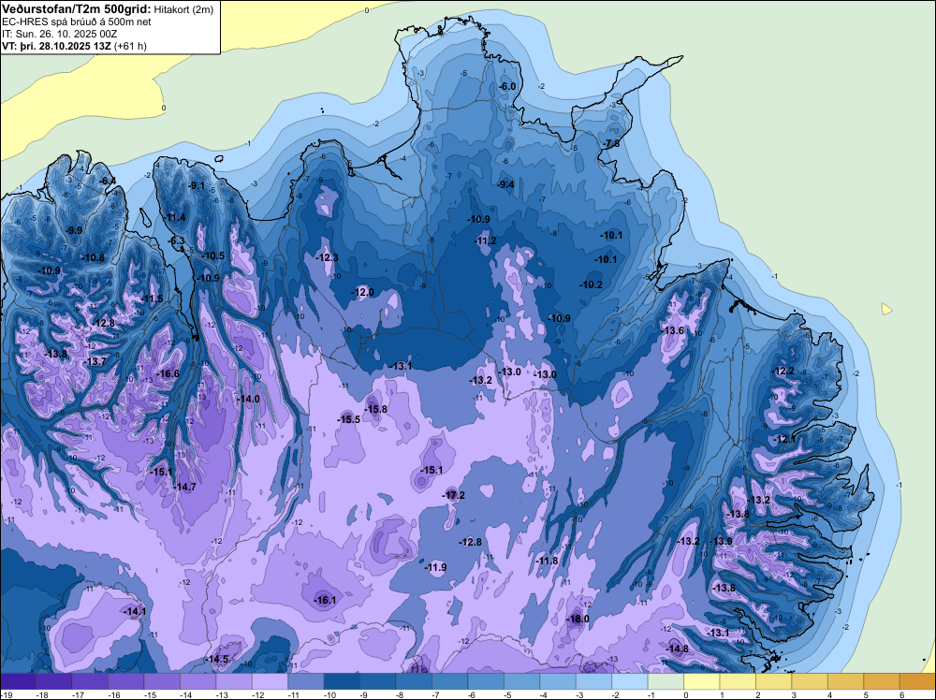The height and width of the screenshot is (700, 936).
Task: Pick the pale yellow swatch between 0 and 1
Action: 701,681
